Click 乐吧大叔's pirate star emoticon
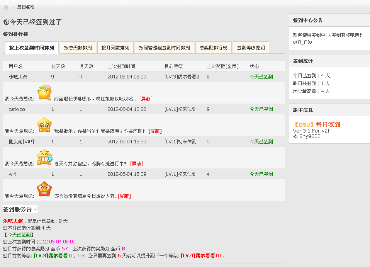Image resolution: width=370 pixels, height=267 pixels. [44, 92]
